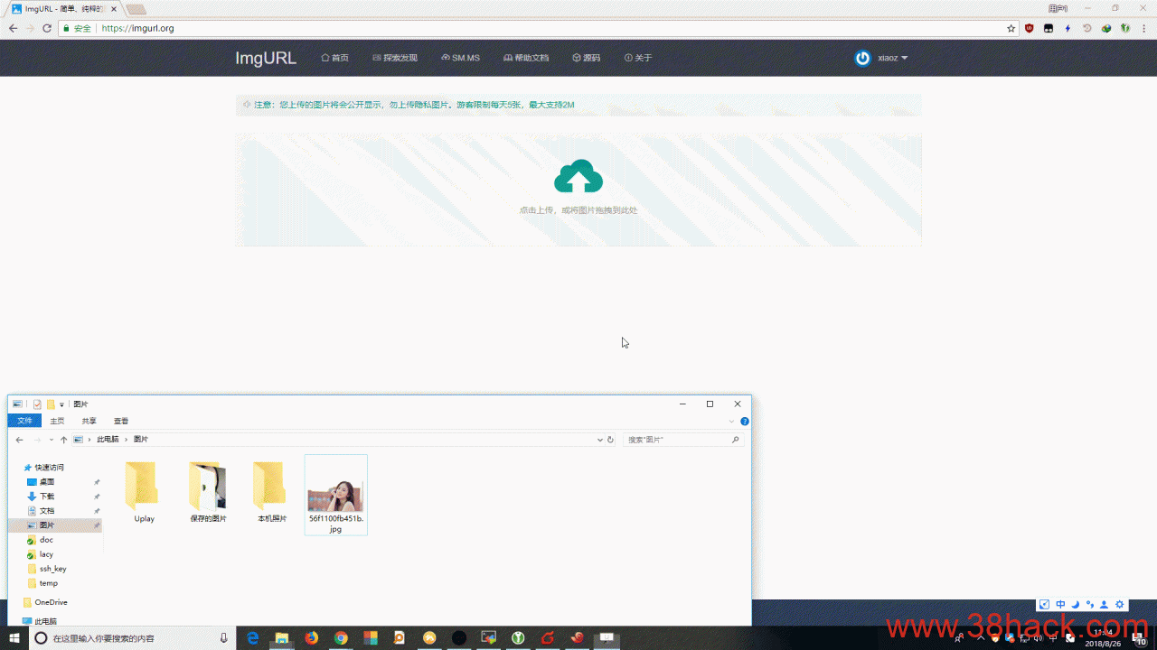Screen dimensions: 1157x650
Task: Switch to the 查看 ribbon tab
Action: click(121, 421)
